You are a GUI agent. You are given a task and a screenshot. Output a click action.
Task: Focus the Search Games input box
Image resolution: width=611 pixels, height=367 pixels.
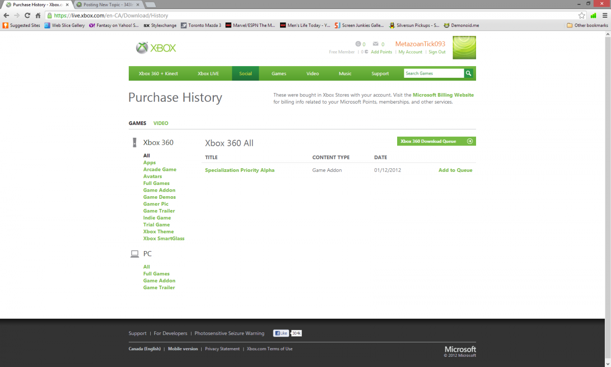pos(434,73)
